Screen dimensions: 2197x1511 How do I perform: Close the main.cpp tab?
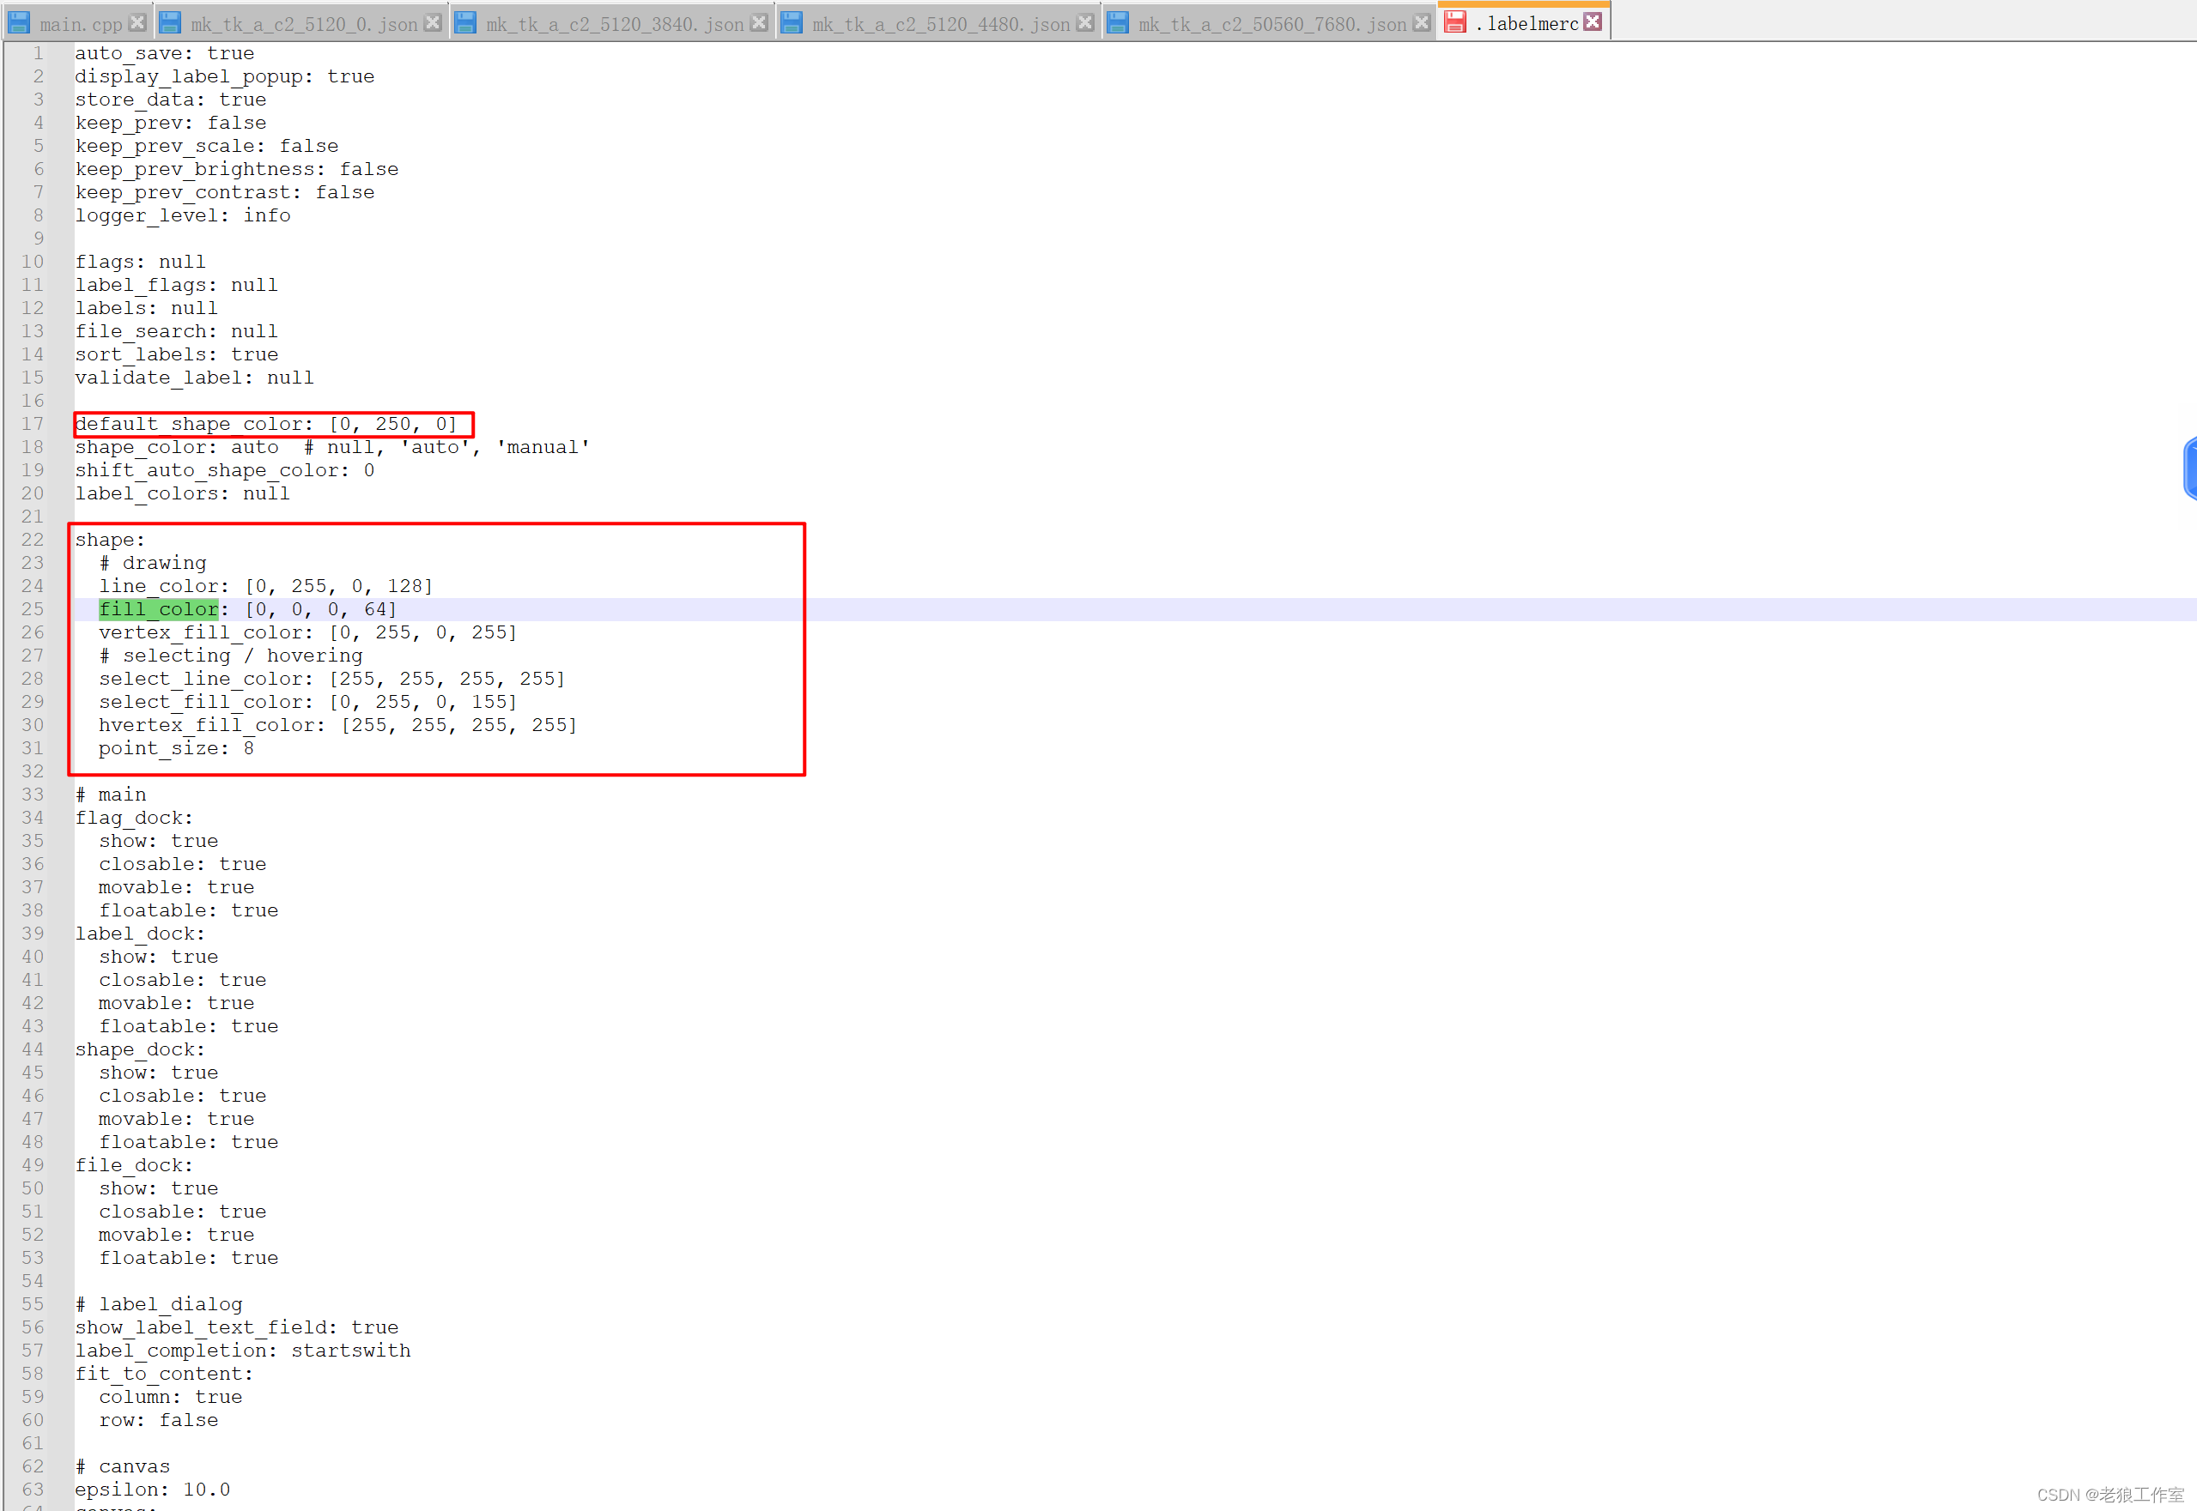(137, 22)
